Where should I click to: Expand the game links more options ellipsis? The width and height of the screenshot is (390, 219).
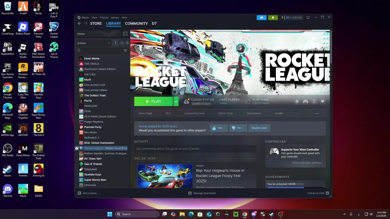[317, 113]
